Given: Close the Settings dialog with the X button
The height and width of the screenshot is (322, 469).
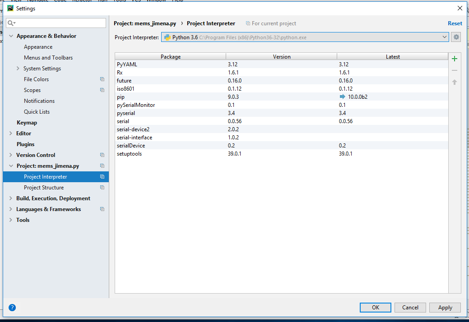Looking at the screenshot, I should coord(460,8).
